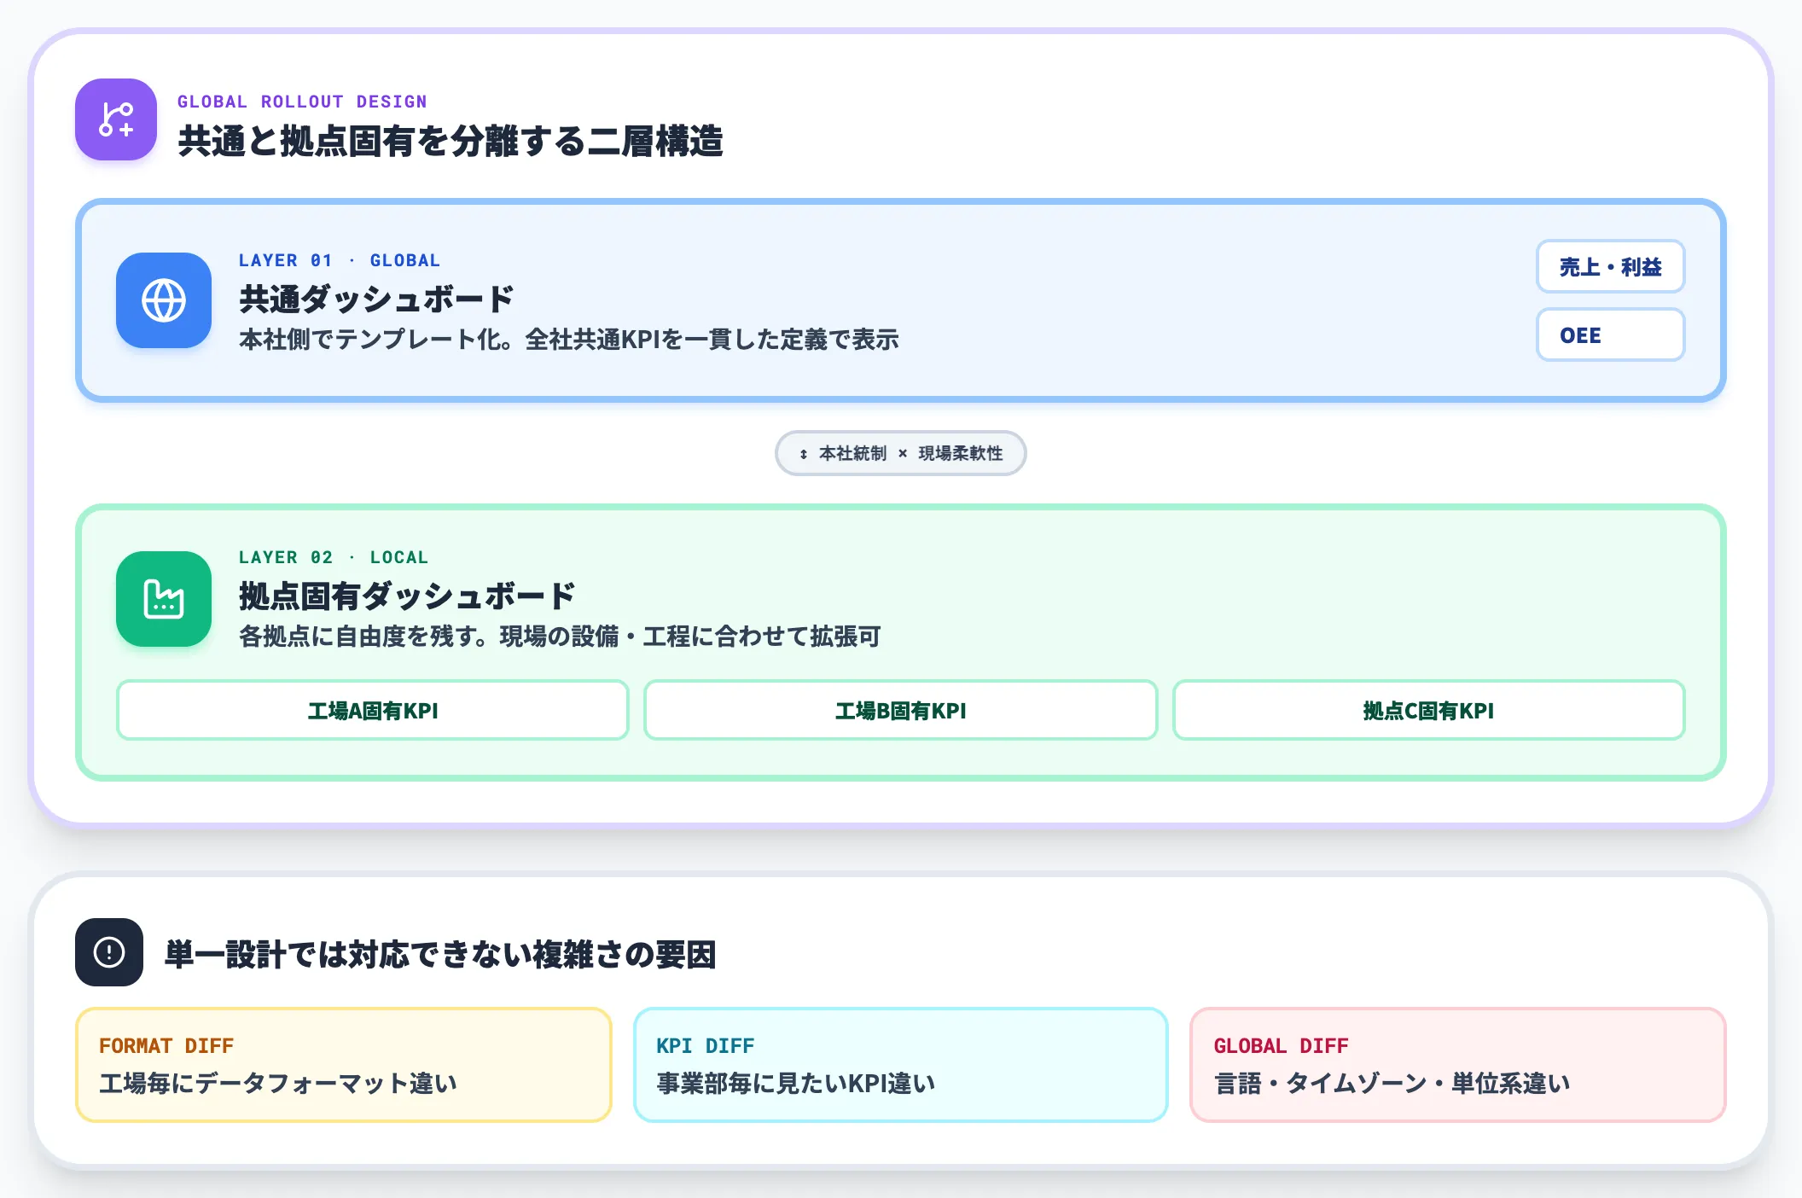Click text 工場毎にデータフォーマット違い

click(x=278, y=1084)
